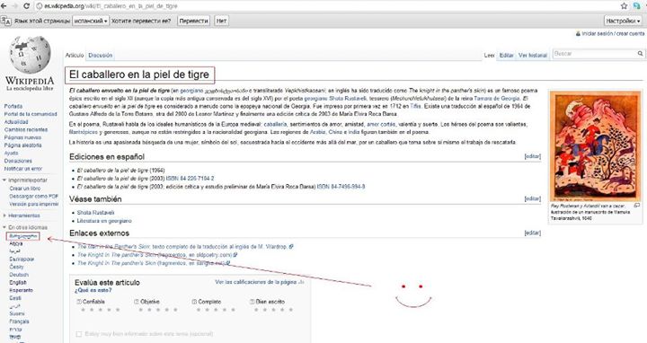This screenshot has height=343, width=647.
Task: Check the Objetivo checkbox
Action: (x=137, y=302)
